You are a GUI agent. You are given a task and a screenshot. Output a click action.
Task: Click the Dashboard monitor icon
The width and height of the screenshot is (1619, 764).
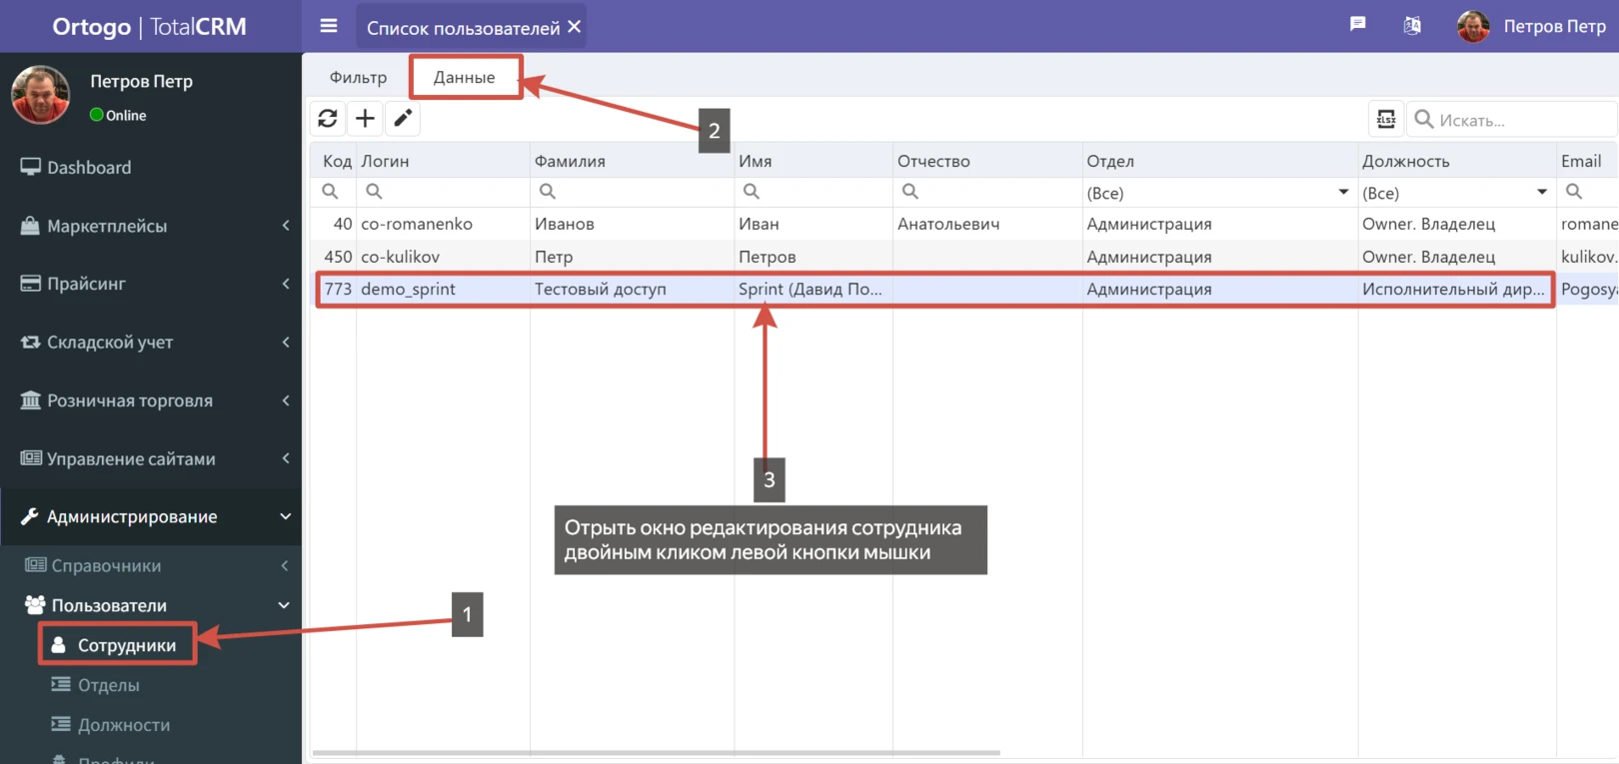coord(31,167)
